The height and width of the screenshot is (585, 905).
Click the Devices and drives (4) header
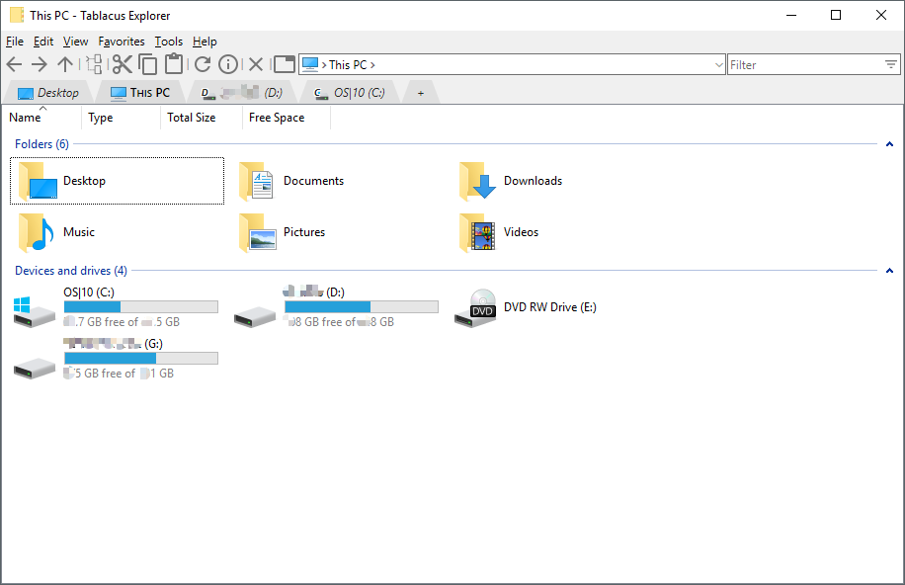click(x=71, y=271)
